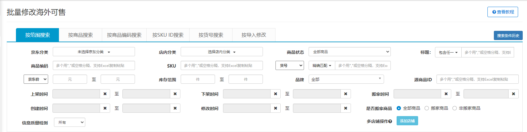The width and height of the screenshot is (527, 132).
Task: Clear the 搬家时间 start date with X icon
Action: pos(446,94)
